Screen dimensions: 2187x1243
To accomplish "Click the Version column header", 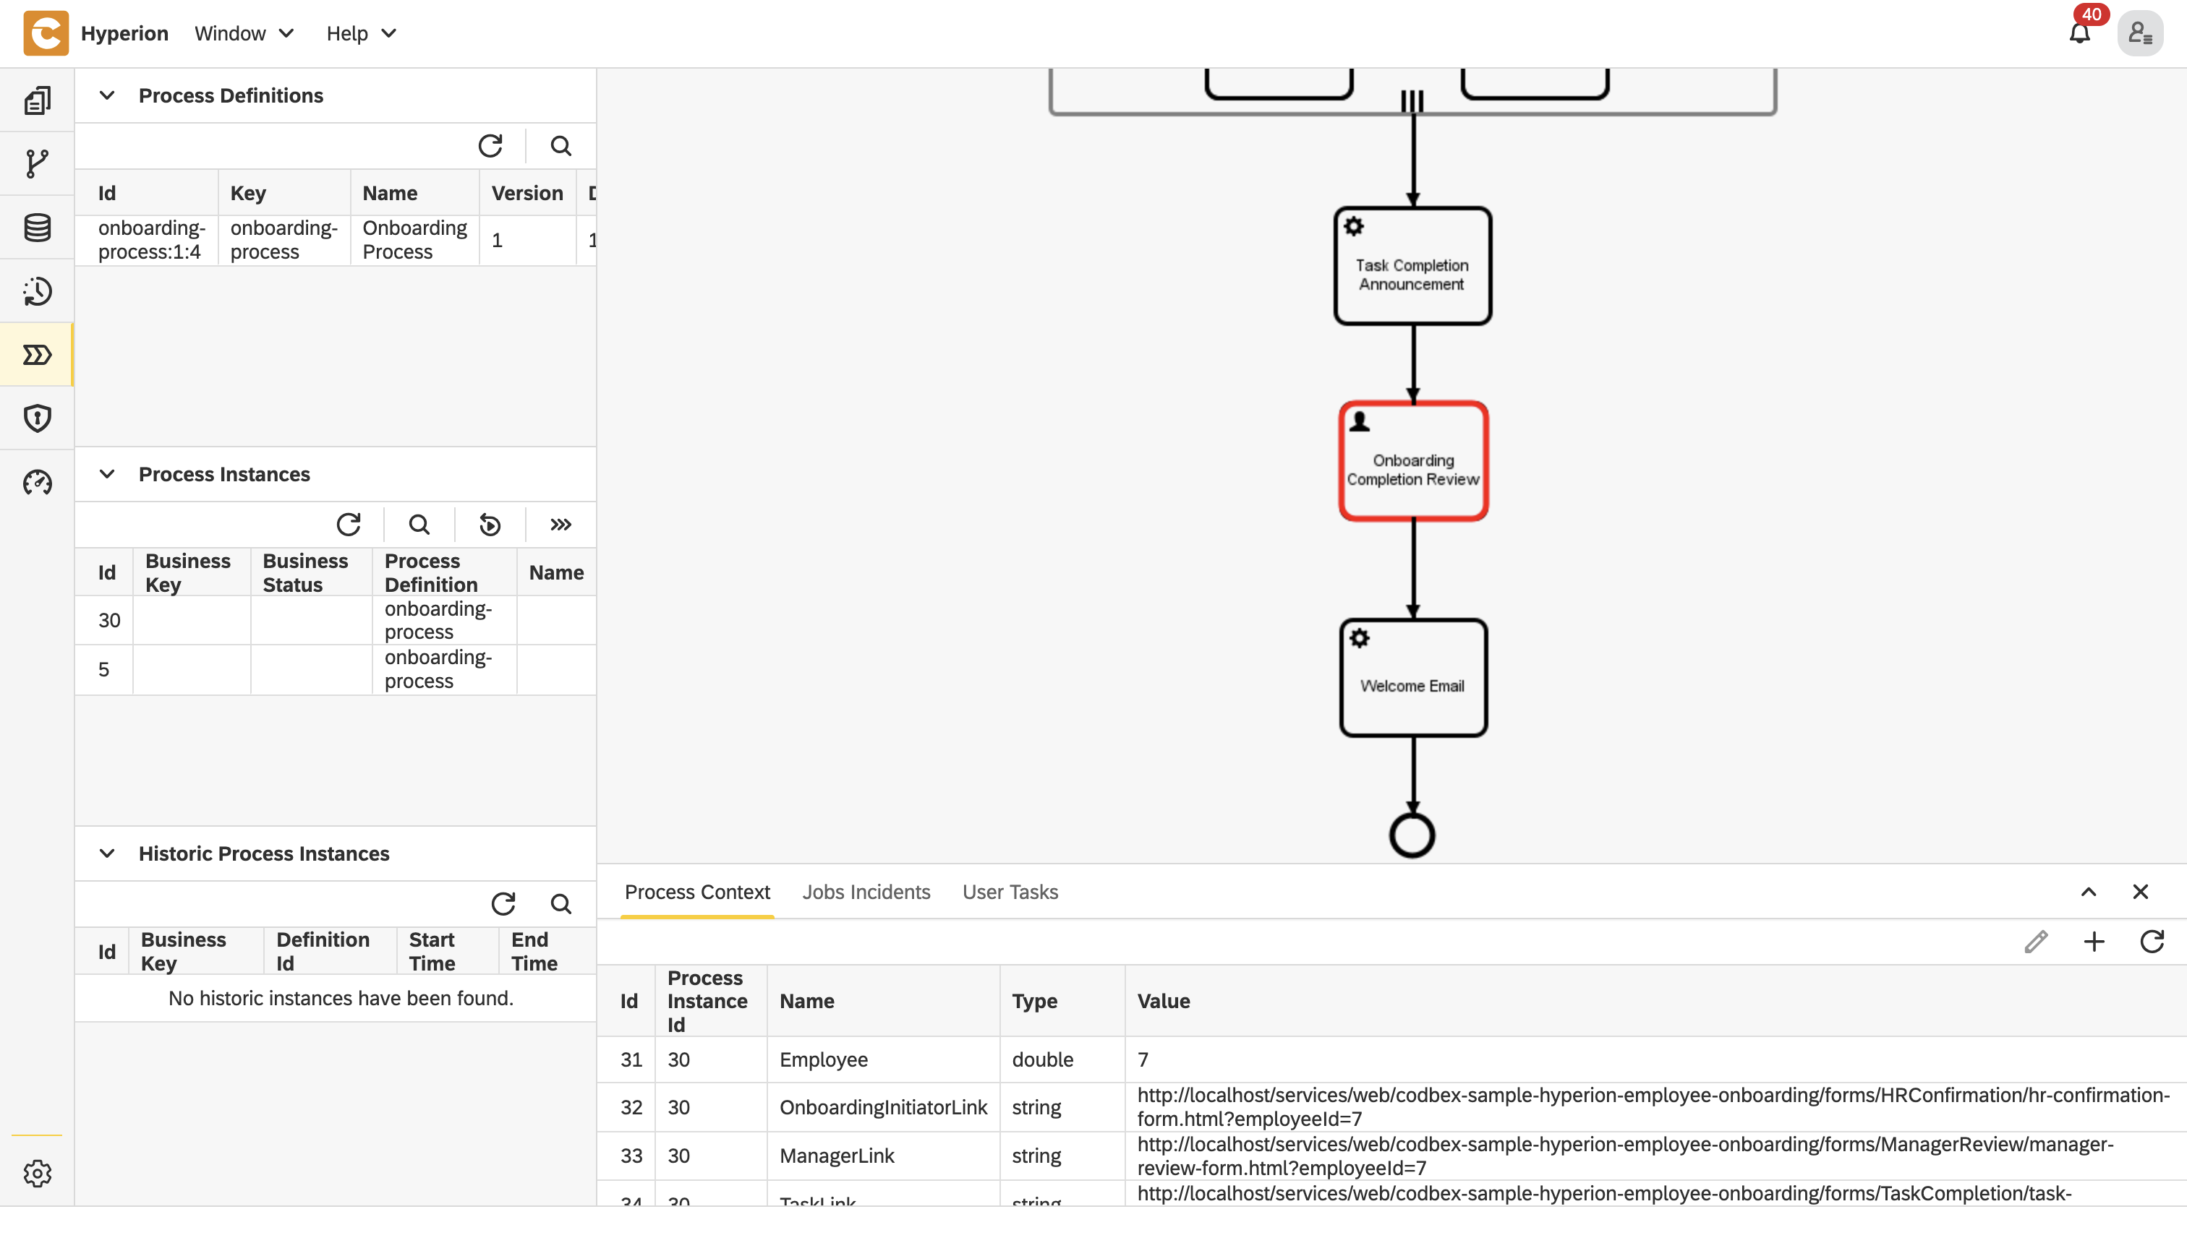I will click(x=527, y=193).
